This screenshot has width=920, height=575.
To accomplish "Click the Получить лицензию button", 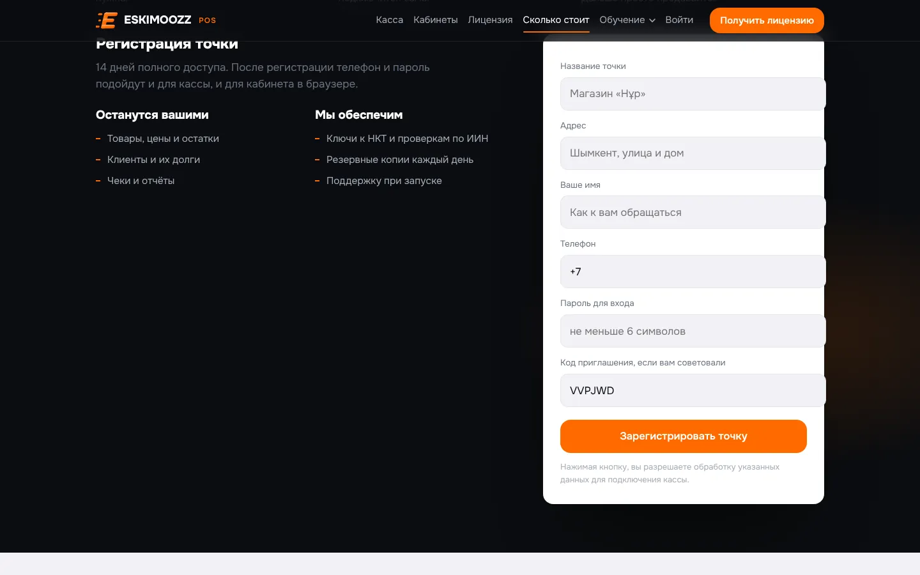I will coord(767,20).
